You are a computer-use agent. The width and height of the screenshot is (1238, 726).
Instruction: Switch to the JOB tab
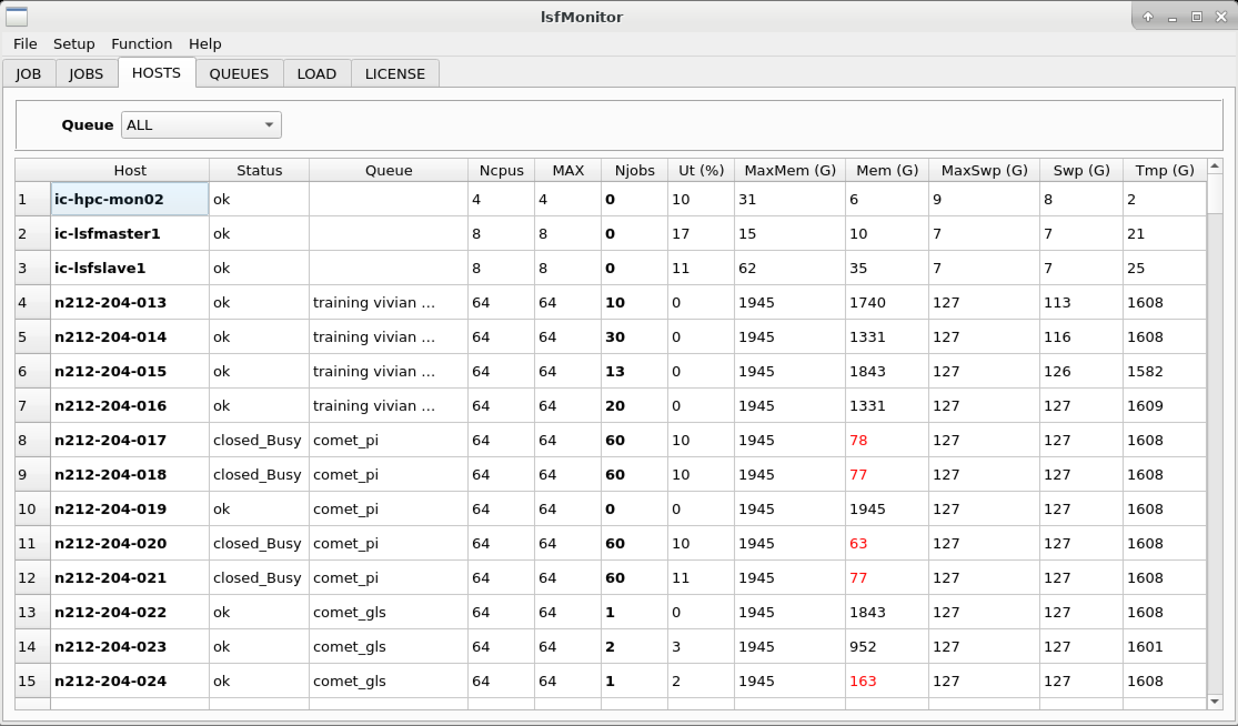click(x=28, y=74)
